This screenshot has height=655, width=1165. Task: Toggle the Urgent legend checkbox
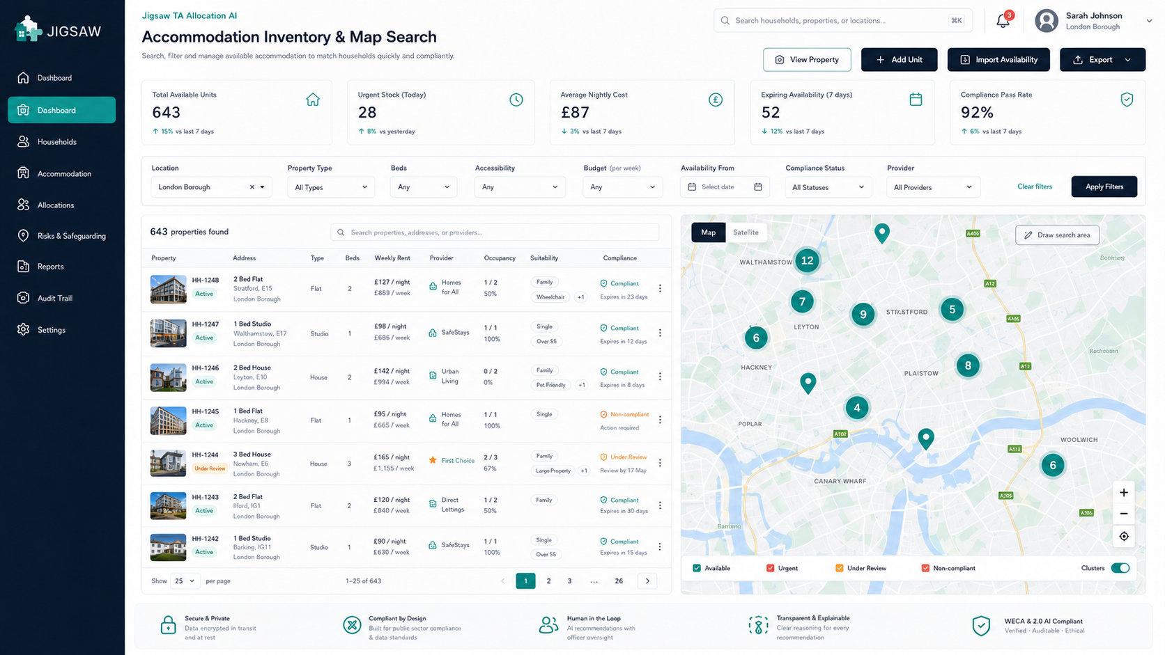pyautogui.click(x=770, y=568)
